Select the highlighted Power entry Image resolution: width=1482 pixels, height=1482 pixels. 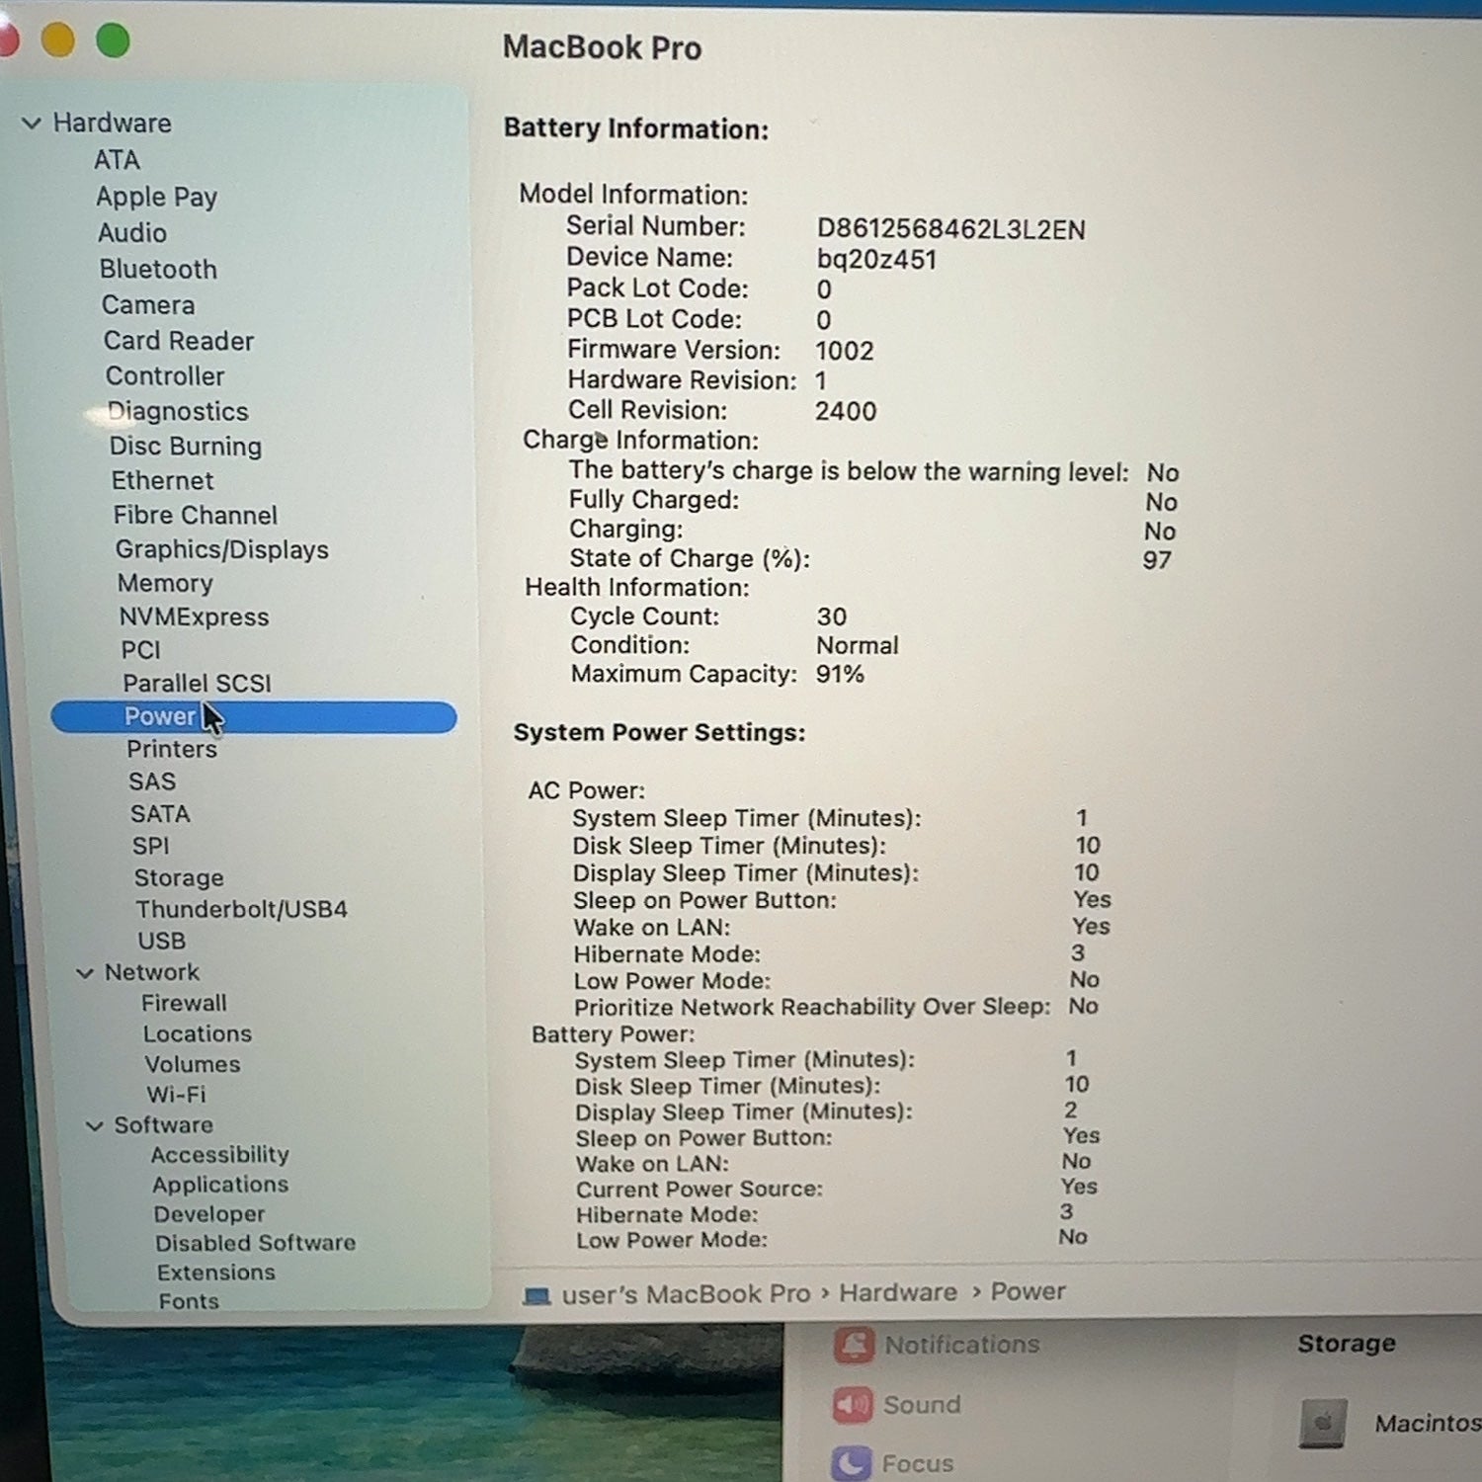254,717
